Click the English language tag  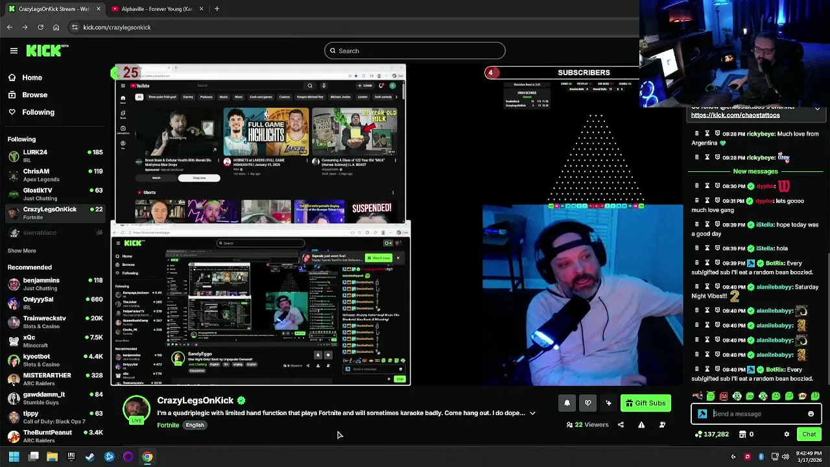coord(195,425)
